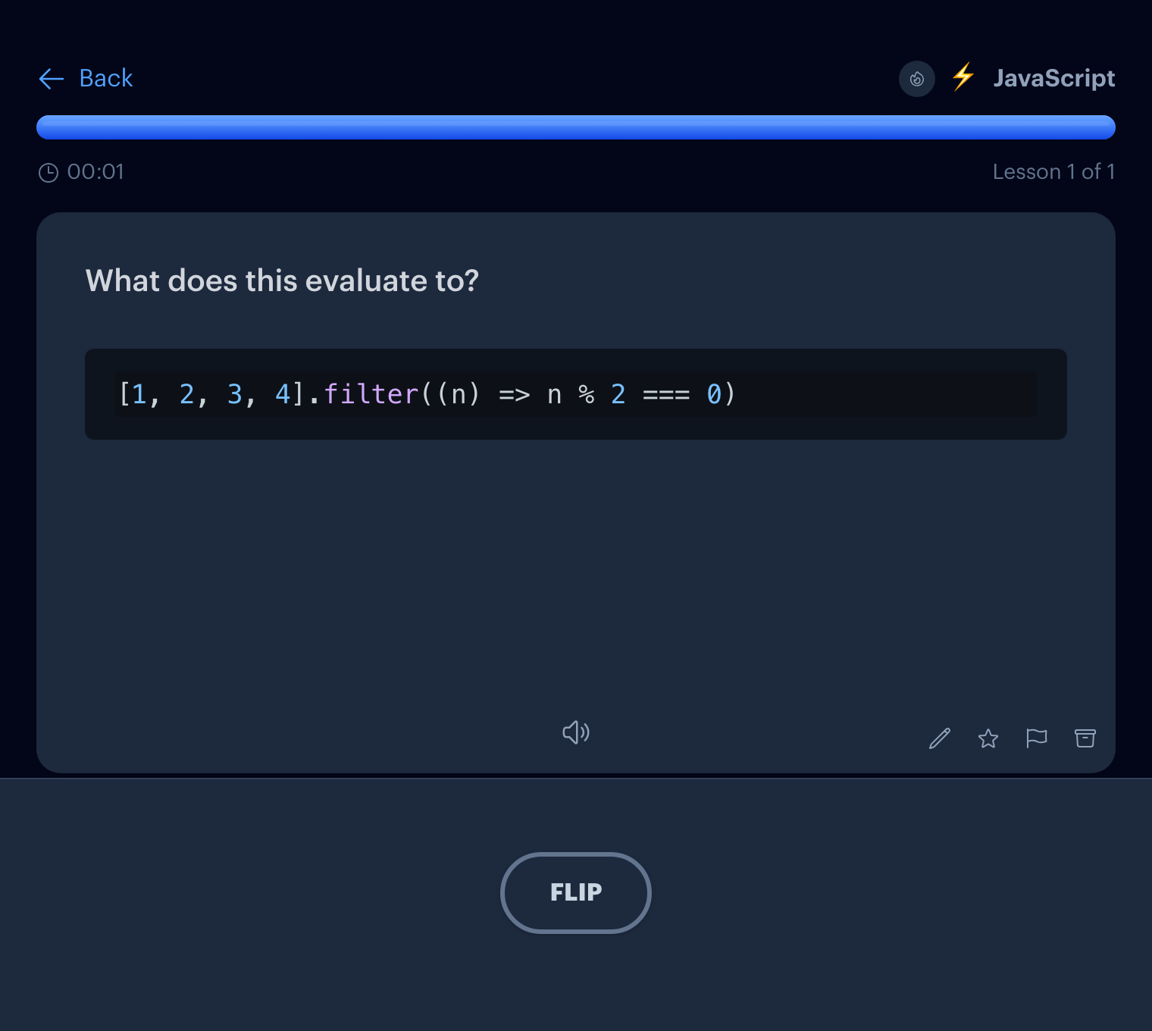
Task: Edit the card with pencil icon
Action: point(940,738)
